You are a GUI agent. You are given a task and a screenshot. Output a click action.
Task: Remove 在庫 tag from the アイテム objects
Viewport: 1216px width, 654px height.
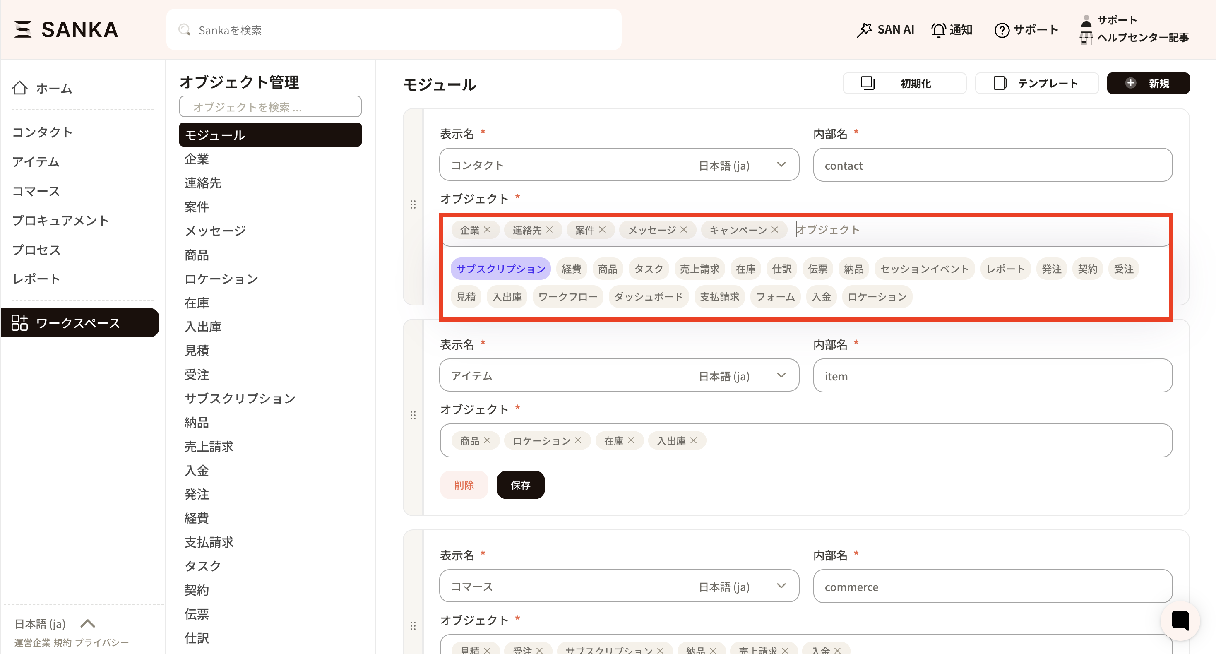[631, 440]
